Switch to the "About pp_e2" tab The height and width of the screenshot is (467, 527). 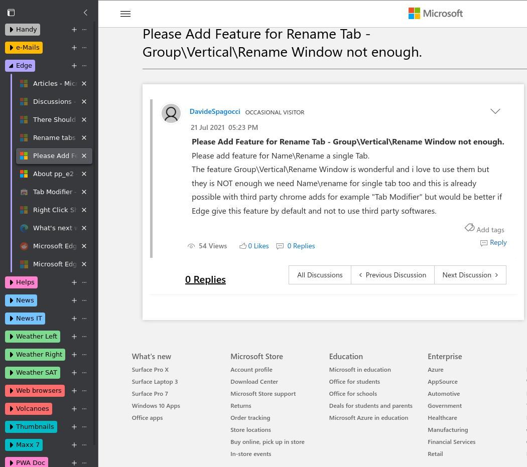tap(53, 174)
